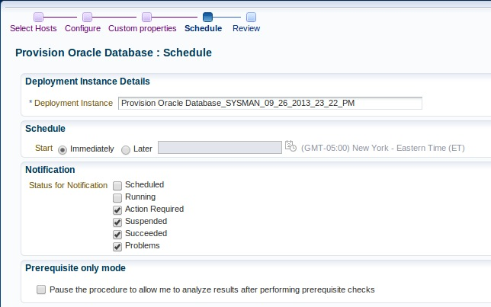Click the Review step marker square

(x=251, y=17)
